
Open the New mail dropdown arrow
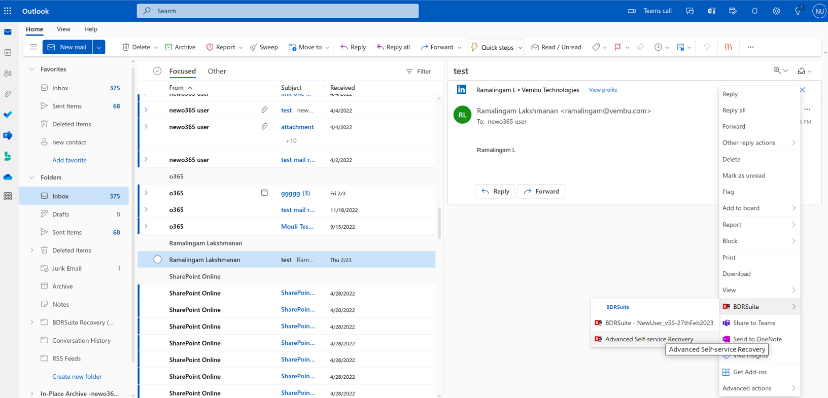(99, 47)
